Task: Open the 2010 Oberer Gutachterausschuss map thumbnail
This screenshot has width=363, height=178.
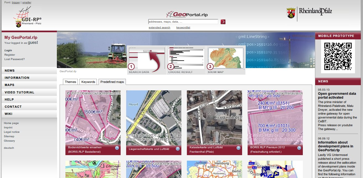Action: coord(154,169)
